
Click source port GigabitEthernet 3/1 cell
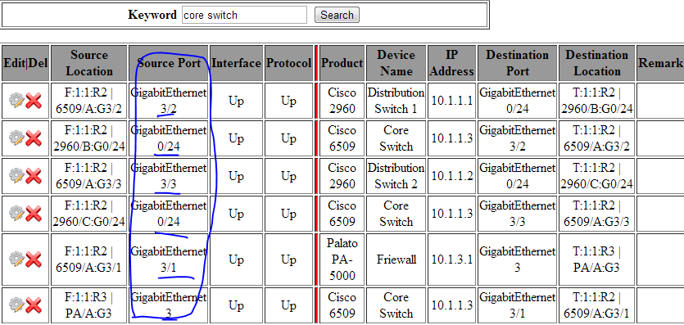coord(169,260)
